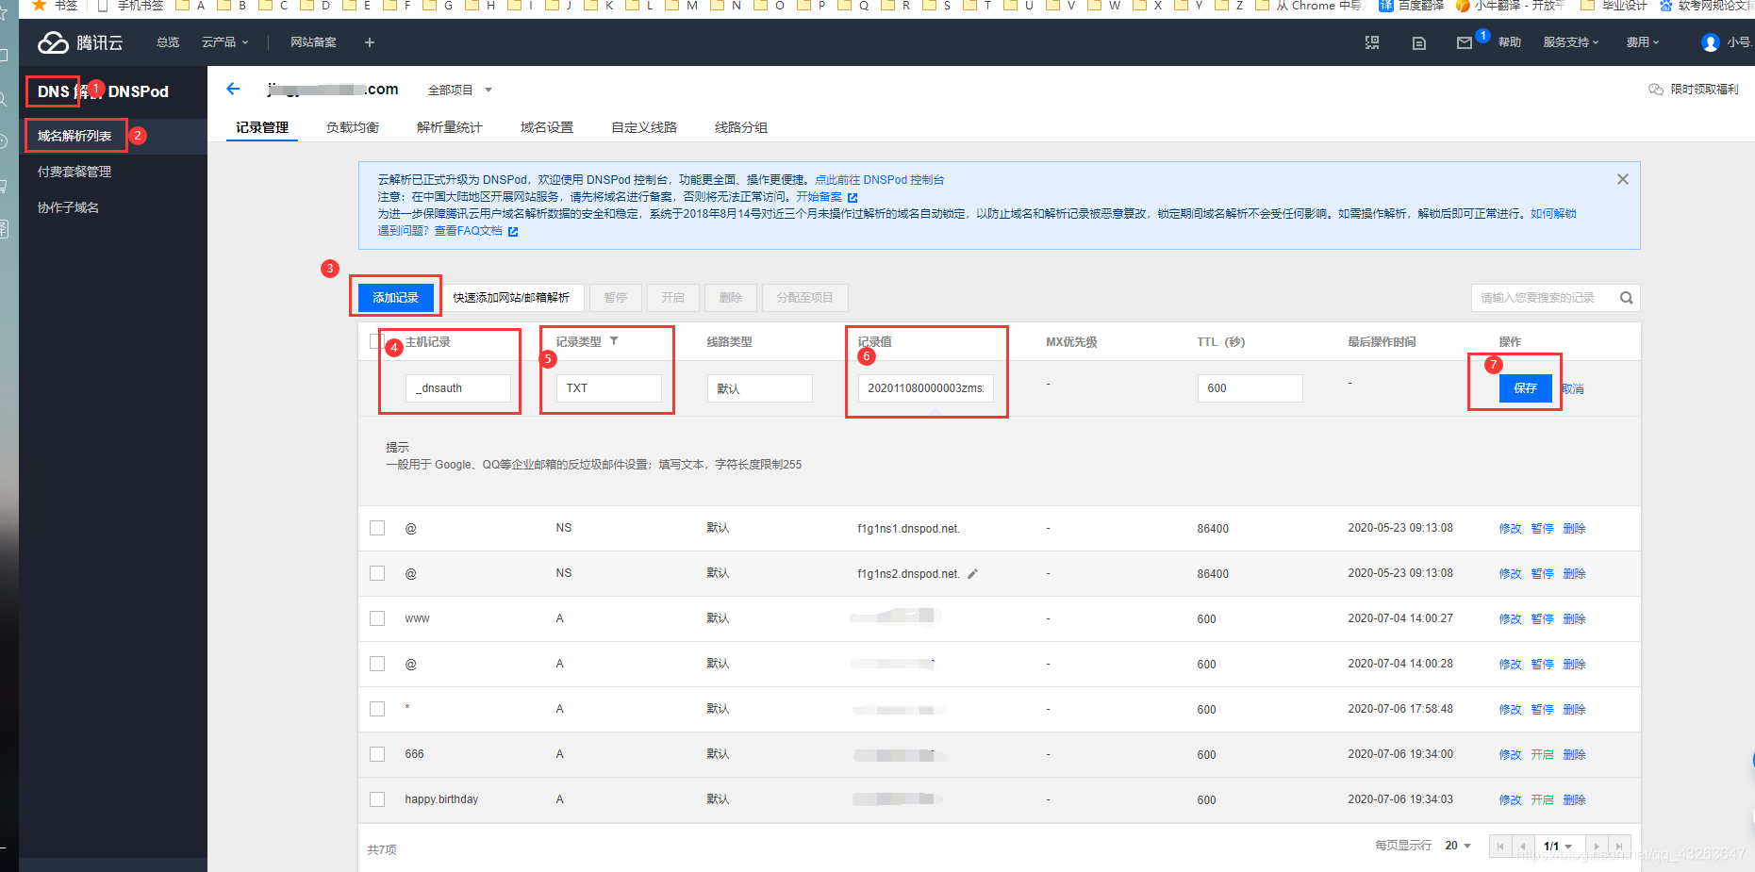Check the first NS record f1g1ns1 checkbox
This screenshot has width=1755, height=872.
point(377,528)
